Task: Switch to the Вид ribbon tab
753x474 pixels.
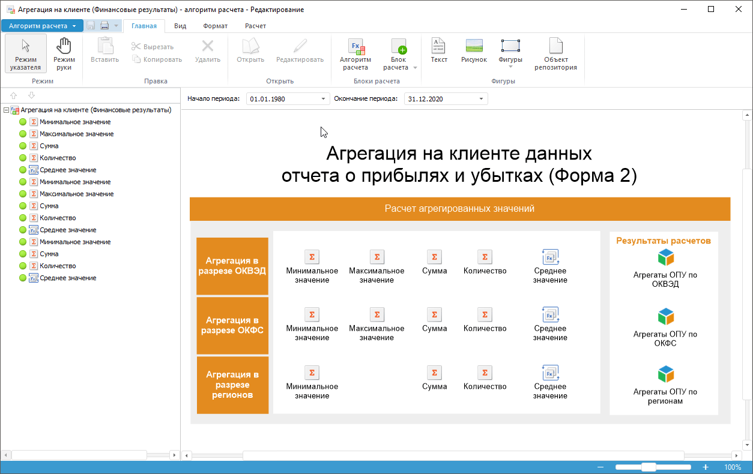Action: pyautogui.click(x=180, y=26)
